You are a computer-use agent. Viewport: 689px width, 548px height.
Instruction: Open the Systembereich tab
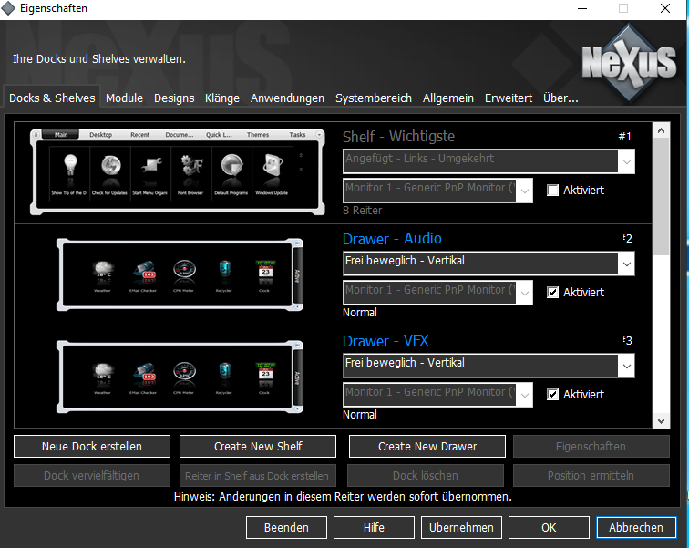[373, 98]
